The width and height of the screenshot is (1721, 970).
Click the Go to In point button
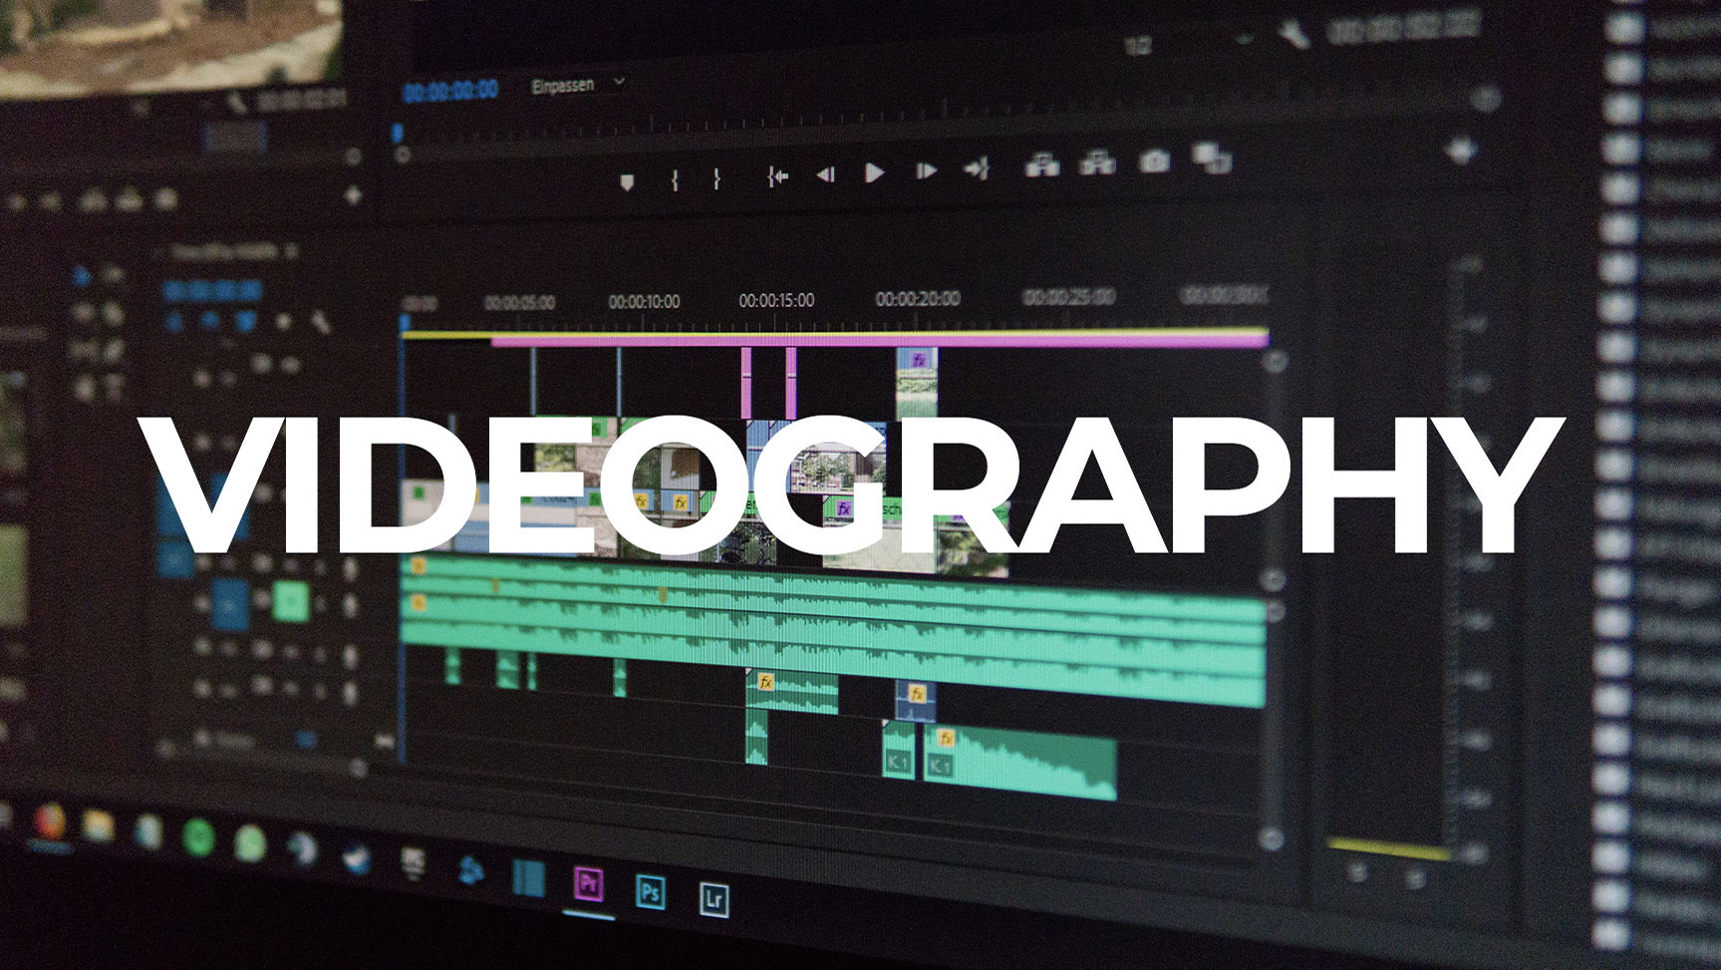(777, 176)
